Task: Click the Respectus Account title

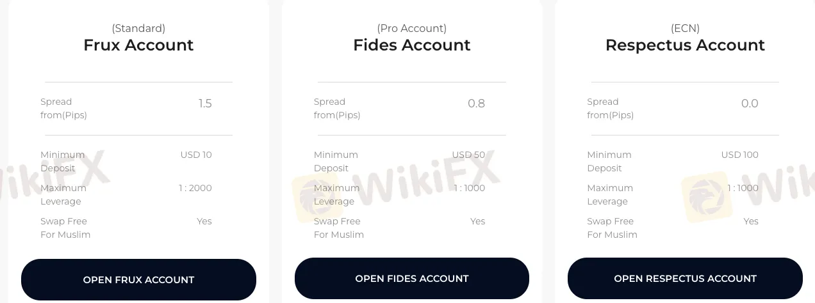Action: pyautogui.click(x=685, y=45)
